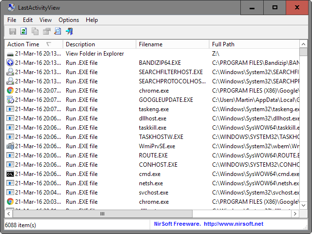Click the horizontal scrollbar left arrow
The width and height of the screenshot is (312, 234).
9,214
